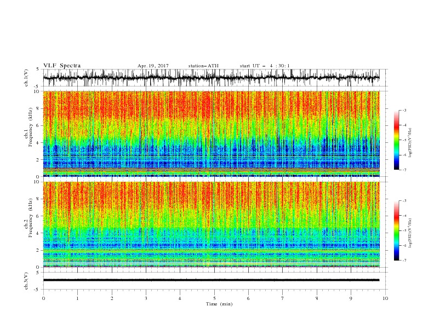This screenshot has height=335, width=434.
Task: Click the "Time (min)" axis label
Action: tap(219, 304)
